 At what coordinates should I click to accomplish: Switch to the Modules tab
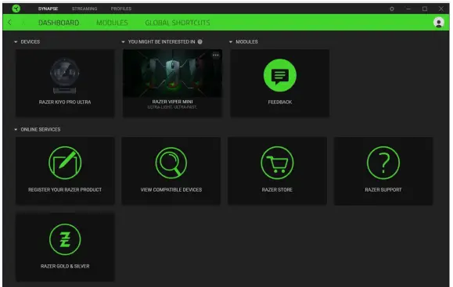click(112, 23)
